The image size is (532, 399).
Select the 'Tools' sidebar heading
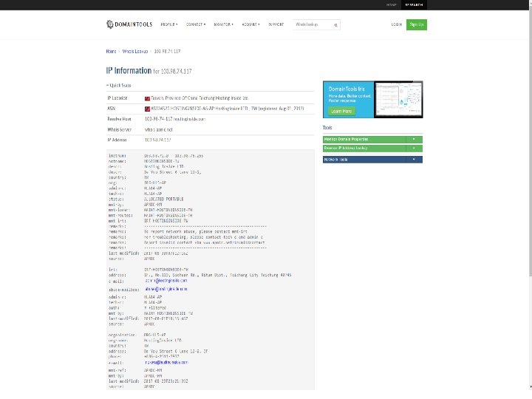click(x=327, y=128)
